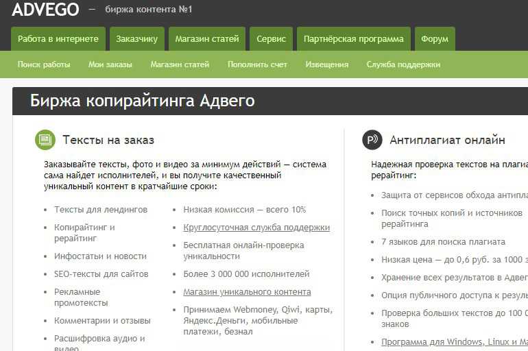Click Низкая цена — до 0,6 руб. item
528x351 pixels.
click(x=455, y=259)
